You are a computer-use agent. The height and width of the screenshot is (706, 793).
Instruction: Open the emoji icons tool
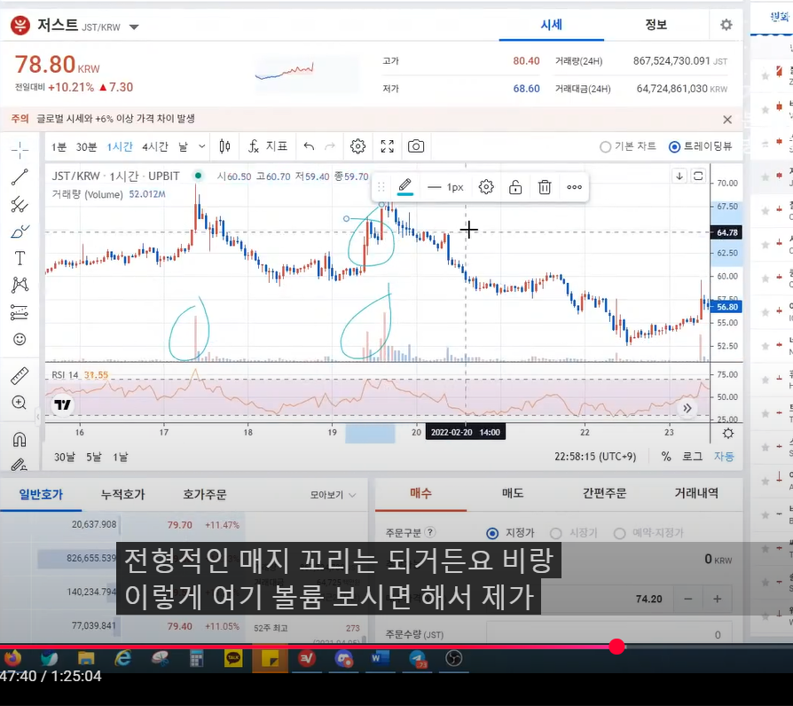(x=20, y=340)
